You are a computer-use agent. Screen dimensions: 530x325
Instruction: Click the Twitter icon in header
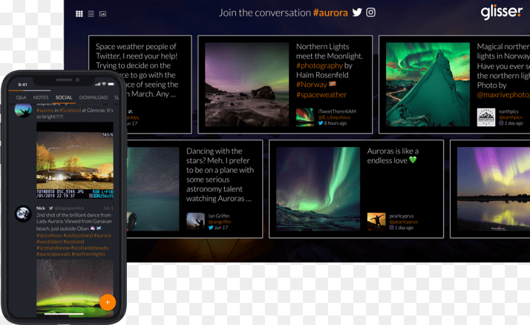357,13
